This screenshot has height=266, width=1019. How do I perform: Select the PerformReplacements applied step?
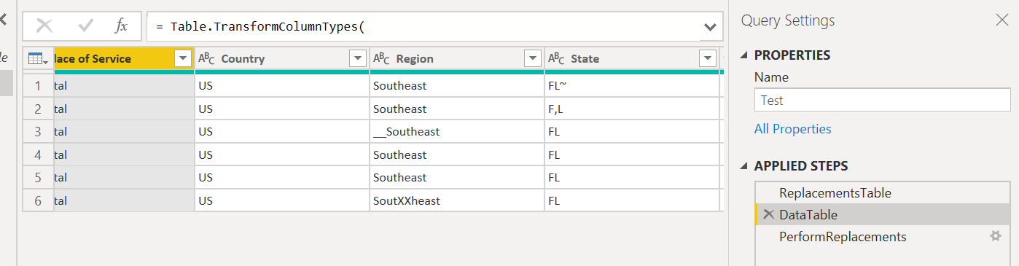[x=883, y=237]
